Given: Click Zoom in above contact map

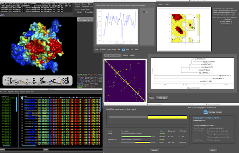Looking at the screenshot, I should 132,56.
